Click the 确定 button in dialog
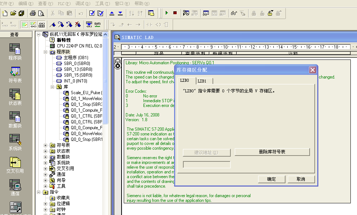 [271, 179]
